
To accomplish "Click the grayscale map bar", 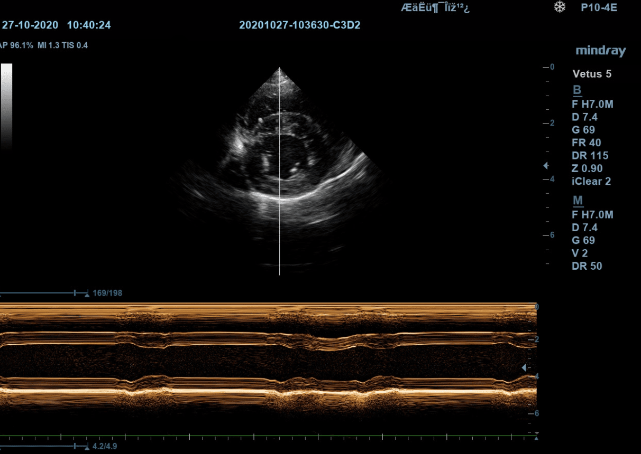I will (x=6, y=106).
